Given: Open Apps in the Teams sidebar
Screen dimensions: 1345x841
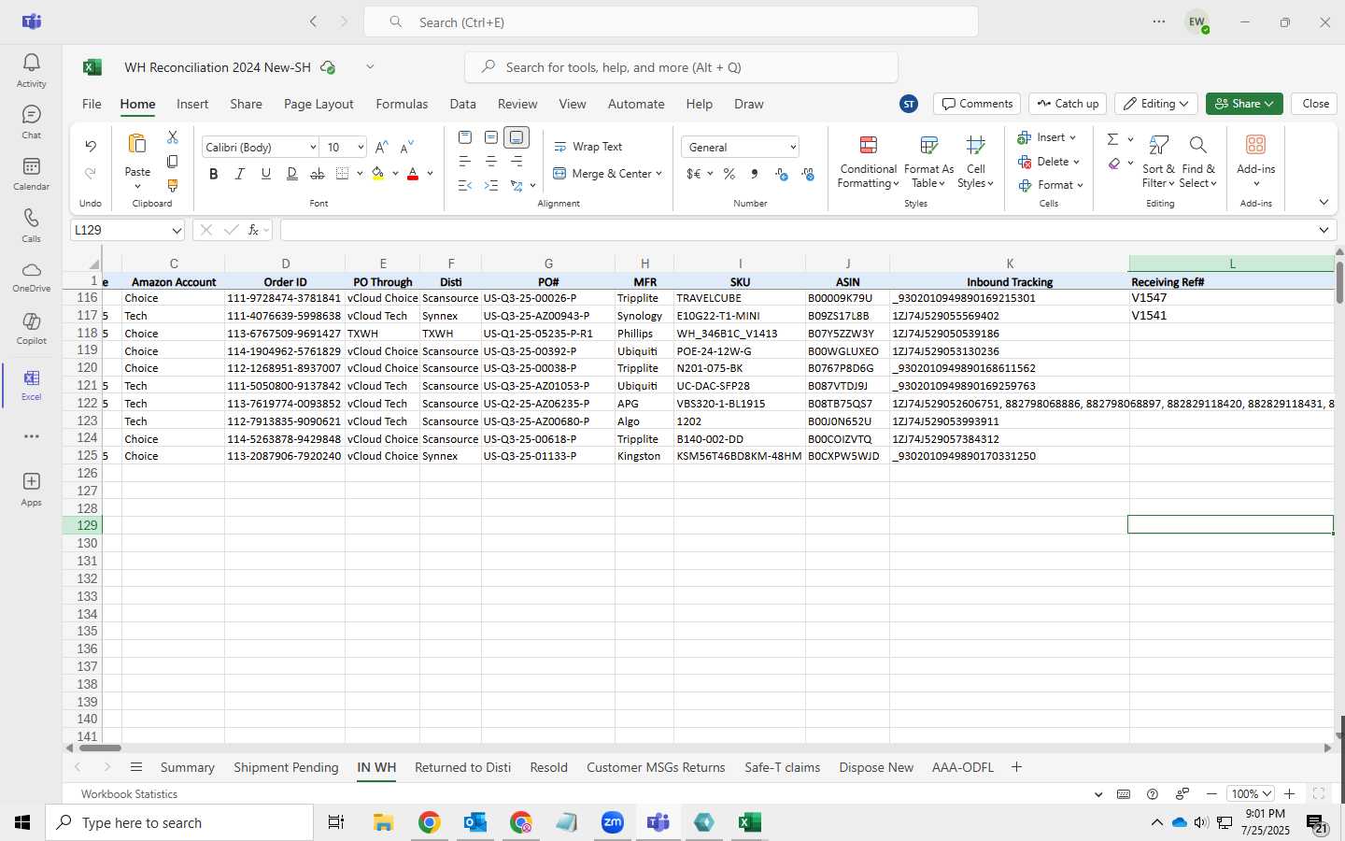Looking at the screenshot, I should pyautogui.click(x=31, y=488).
